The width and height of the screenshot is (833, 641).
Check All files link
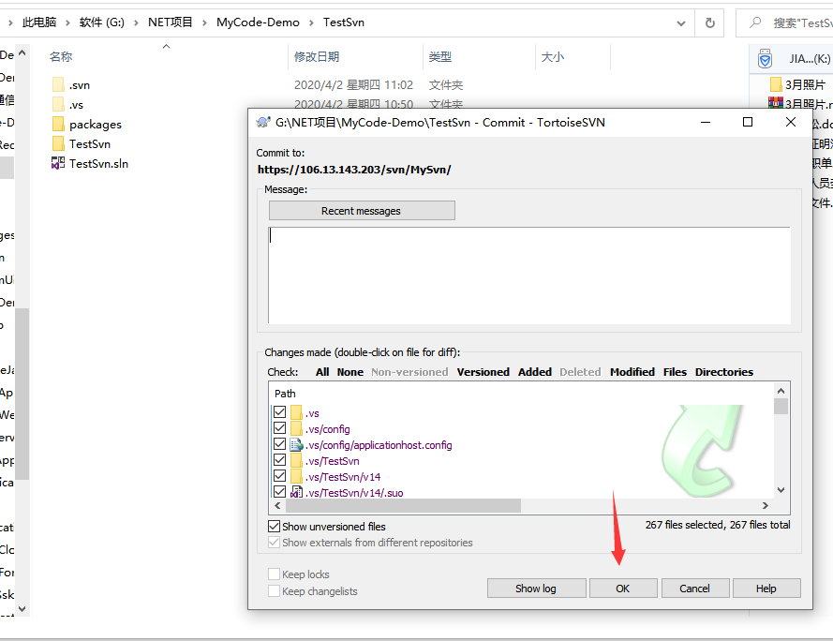coord(322,372)
